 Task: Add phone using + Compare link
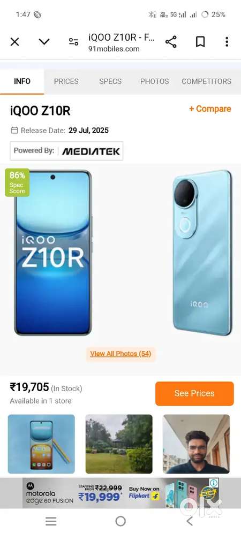[210, 109]
